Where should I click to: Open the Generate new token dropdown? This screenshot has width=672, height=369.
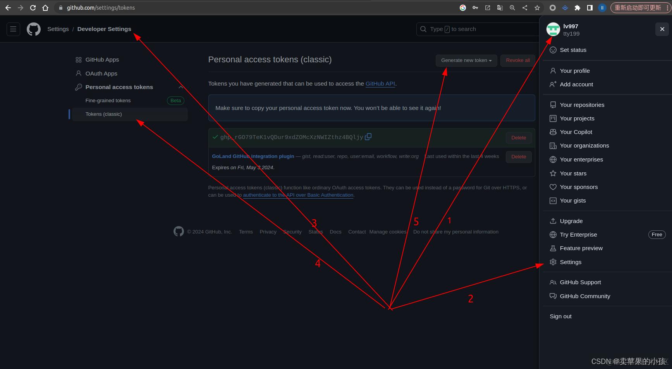[x=466, y=60]
